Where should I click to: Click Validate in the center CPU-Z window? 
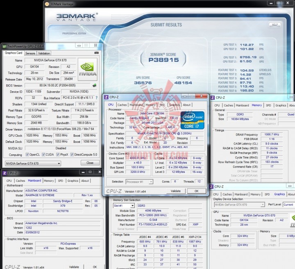(176, 191)
